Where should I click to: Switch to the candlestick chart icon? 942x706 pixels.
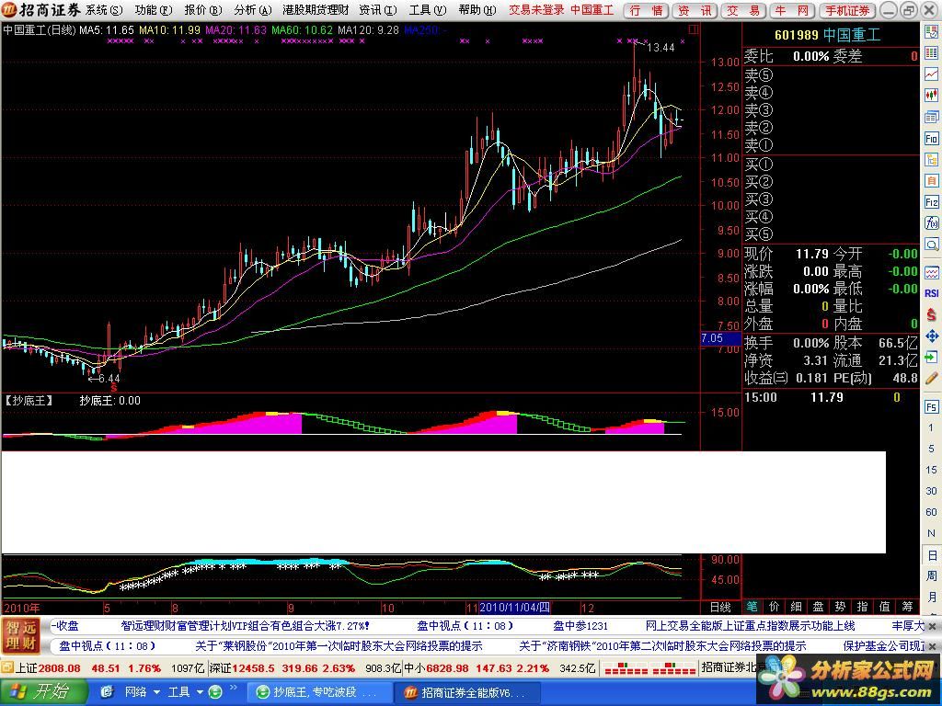click(931, 96)
